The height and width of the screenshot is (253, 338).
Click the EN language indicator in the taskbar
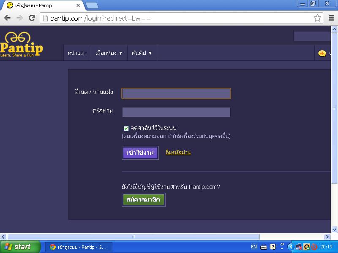coord(254,247)
